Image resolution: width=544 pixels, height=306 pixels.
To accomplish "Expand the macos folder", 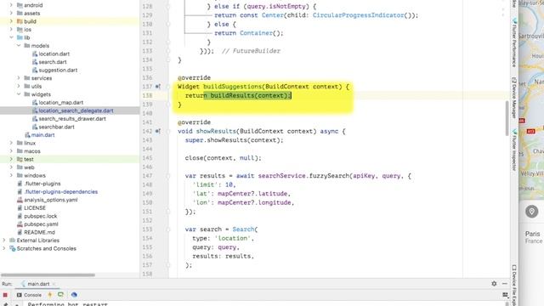I will click(x=11, y=151).
